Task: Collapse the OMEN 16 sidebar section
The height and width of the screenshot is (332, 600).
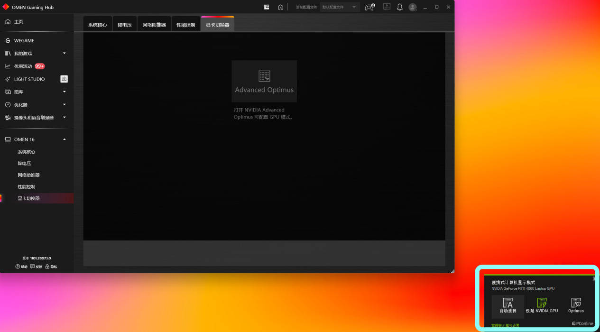Action: (x=65, y=139)
